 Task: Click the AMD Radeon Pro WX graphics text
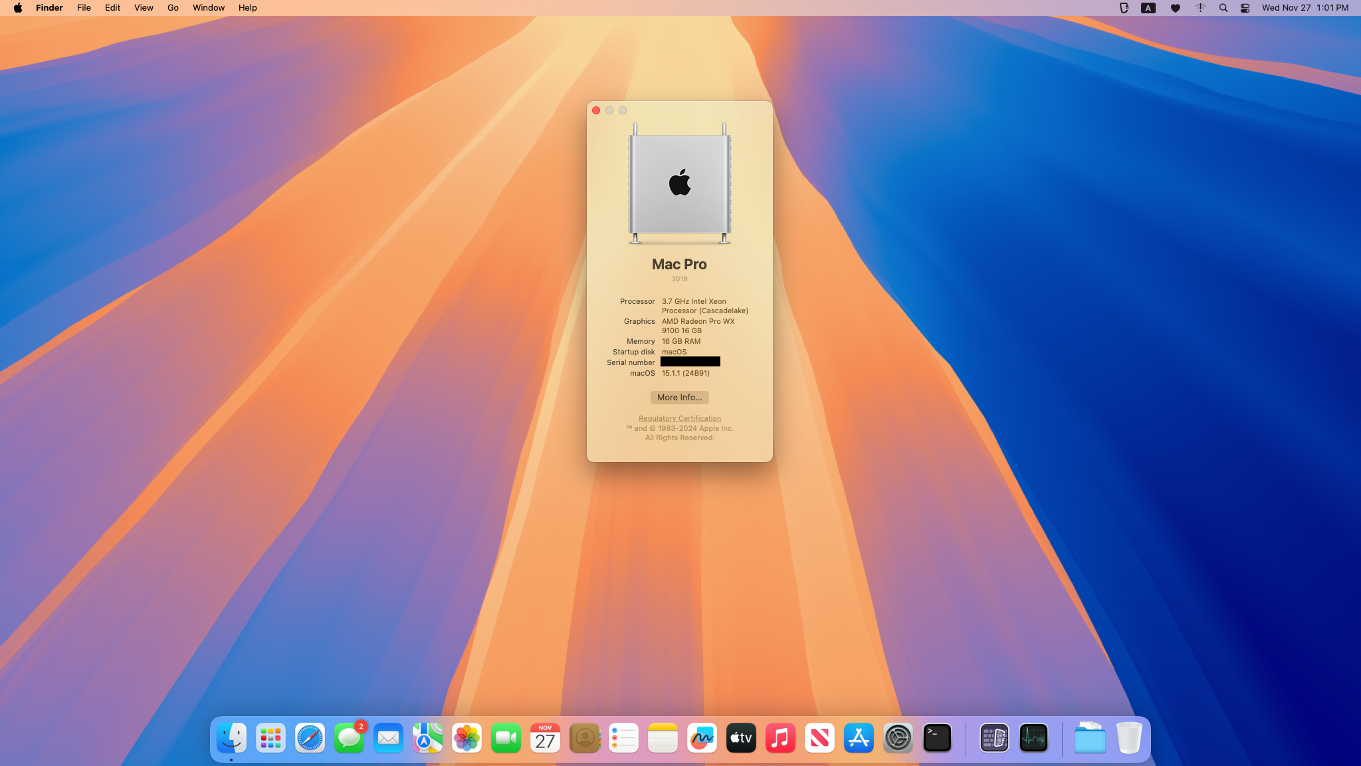click(698, 326)
